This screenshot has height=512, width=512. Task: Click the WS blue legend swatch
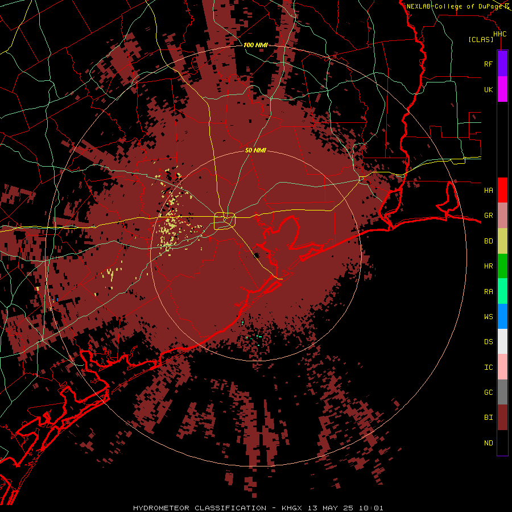(x=502, y=316)
